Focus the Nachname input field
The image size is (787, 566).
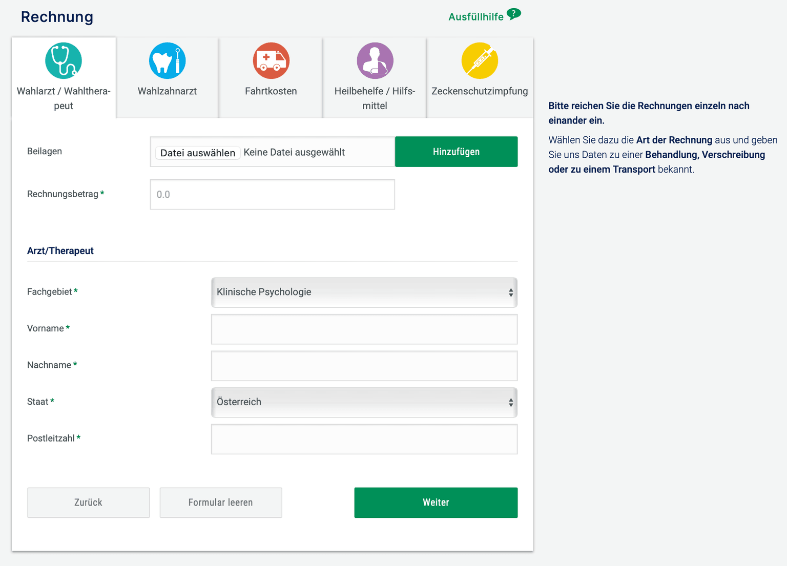[364, 366]
